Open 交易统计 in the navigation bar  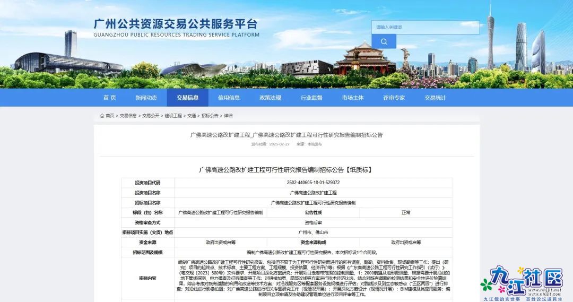pyautogui.click(x=435, y=98)
